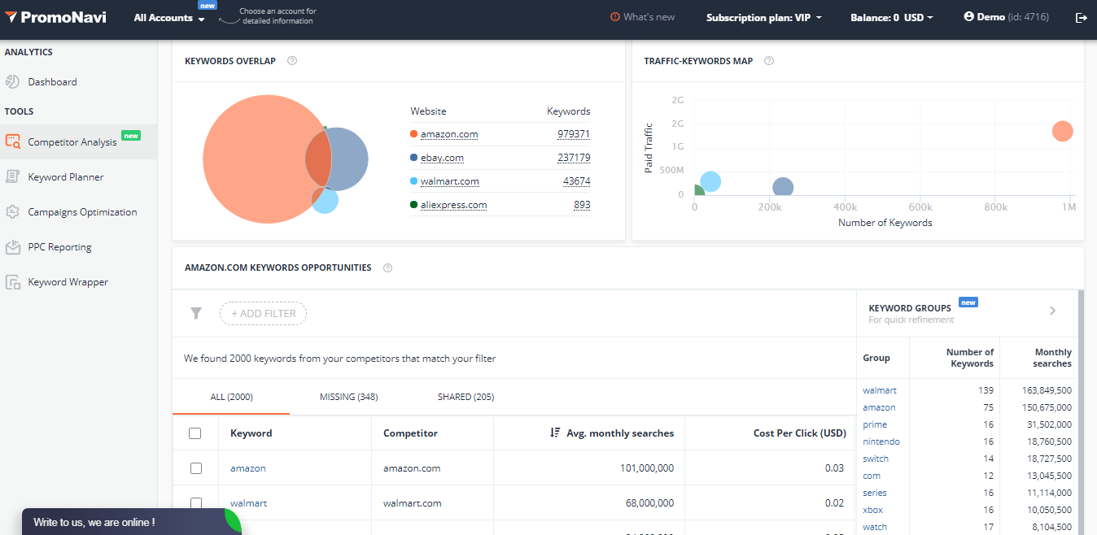
Task: Click the logout icon in the header
Action: (1081, 17)
